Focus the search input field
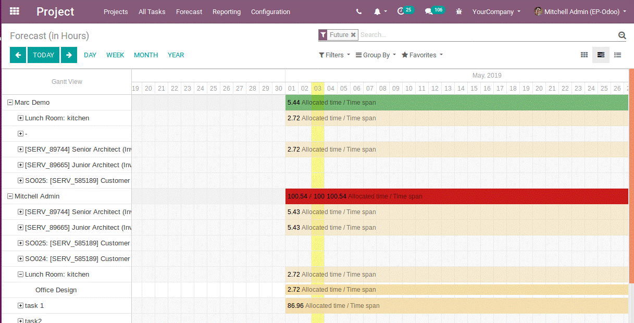This screenshot has height=323, width=634. pos(487,35)
